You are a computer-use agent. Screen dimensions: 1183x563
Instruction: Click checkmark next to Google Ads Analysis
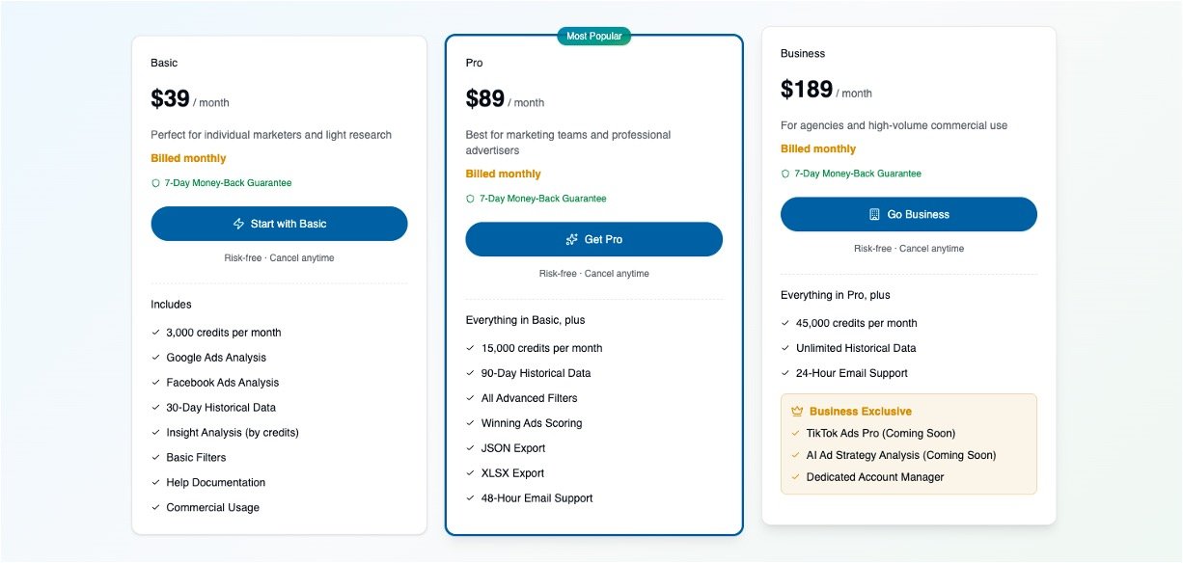pos(155,358)
